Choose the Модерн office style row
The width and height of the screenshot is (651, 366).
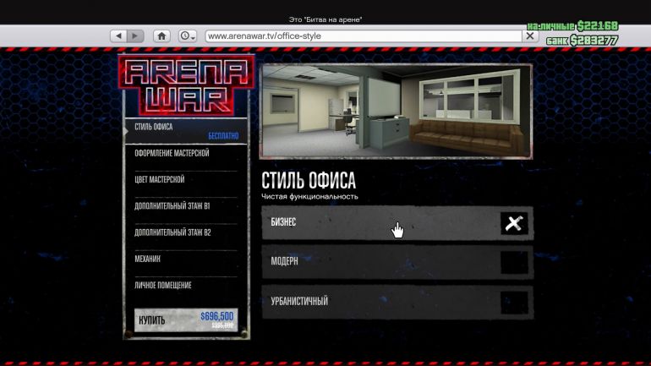point(380,262)
